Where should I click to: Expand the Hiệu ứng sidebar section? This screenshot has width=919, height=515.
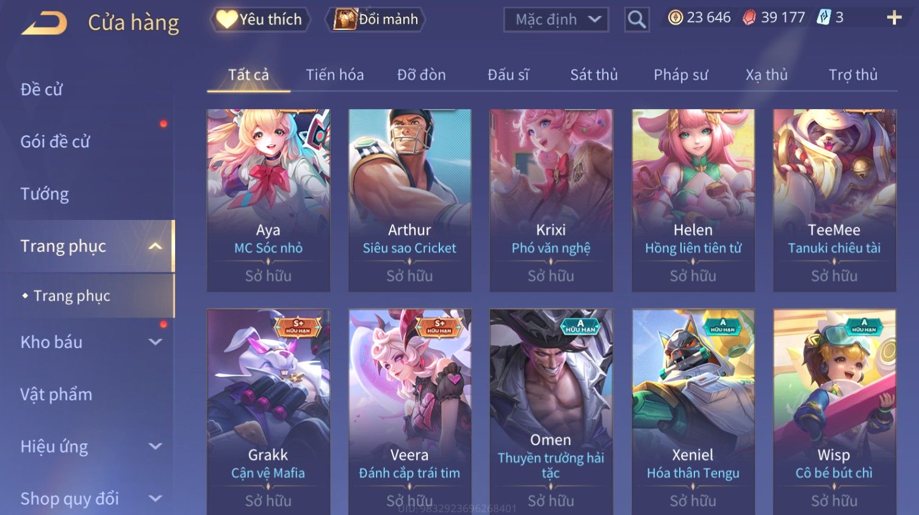click(156, 447)
